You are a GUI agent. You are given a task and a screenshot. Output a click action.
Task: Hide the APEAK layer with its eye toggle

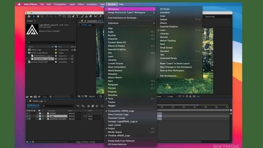click(27, 113)
